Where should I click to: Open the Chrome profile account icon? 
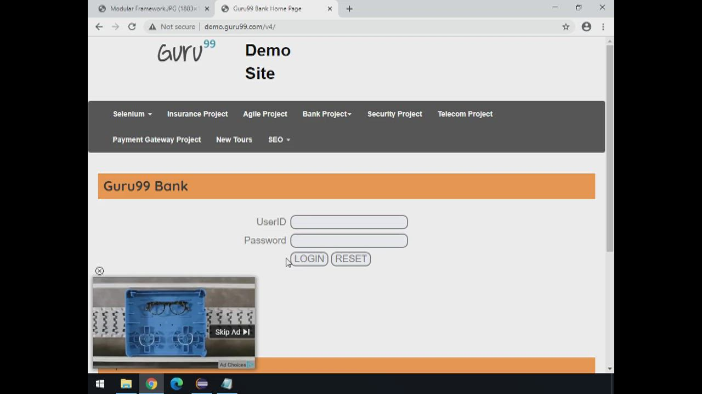(586, 26)
